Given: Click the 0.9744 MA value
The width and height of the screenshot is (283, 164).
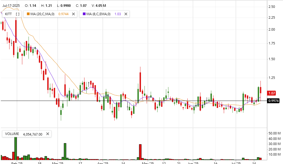Looking at the screenshot, I should pyautogui.click(x=63, y=14).
